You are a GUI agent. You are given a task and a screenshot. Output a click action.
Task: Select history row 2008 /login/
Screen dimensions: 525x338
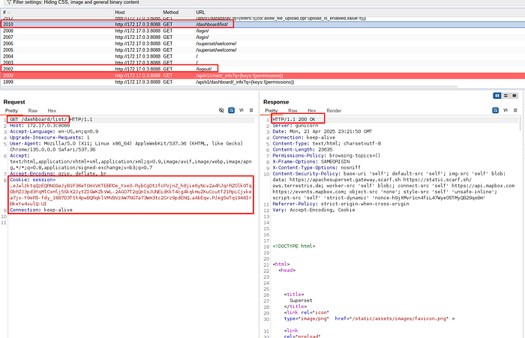point(262,31)
